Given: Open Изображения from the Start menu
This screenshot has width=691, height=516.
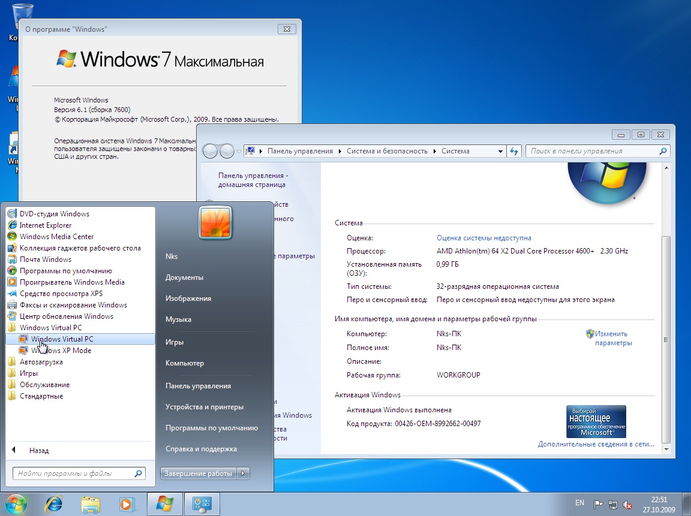Looking at the screenshot, I should pyautogui.click(x=188, y=298).
